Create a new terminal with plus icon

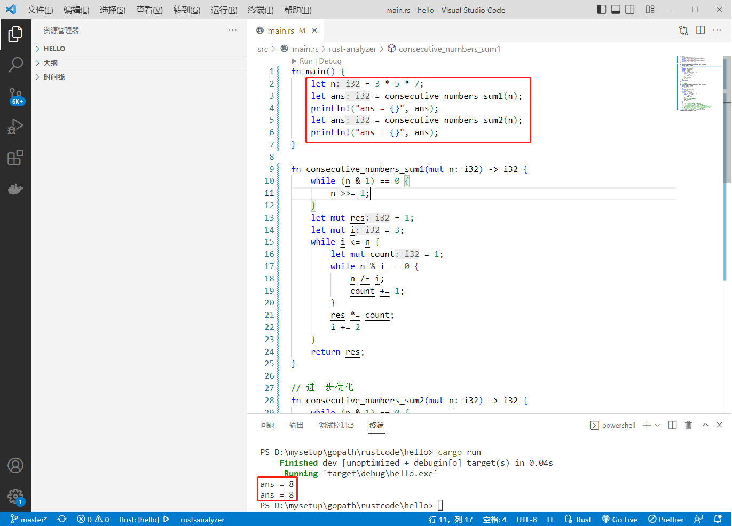click(647, 425)
